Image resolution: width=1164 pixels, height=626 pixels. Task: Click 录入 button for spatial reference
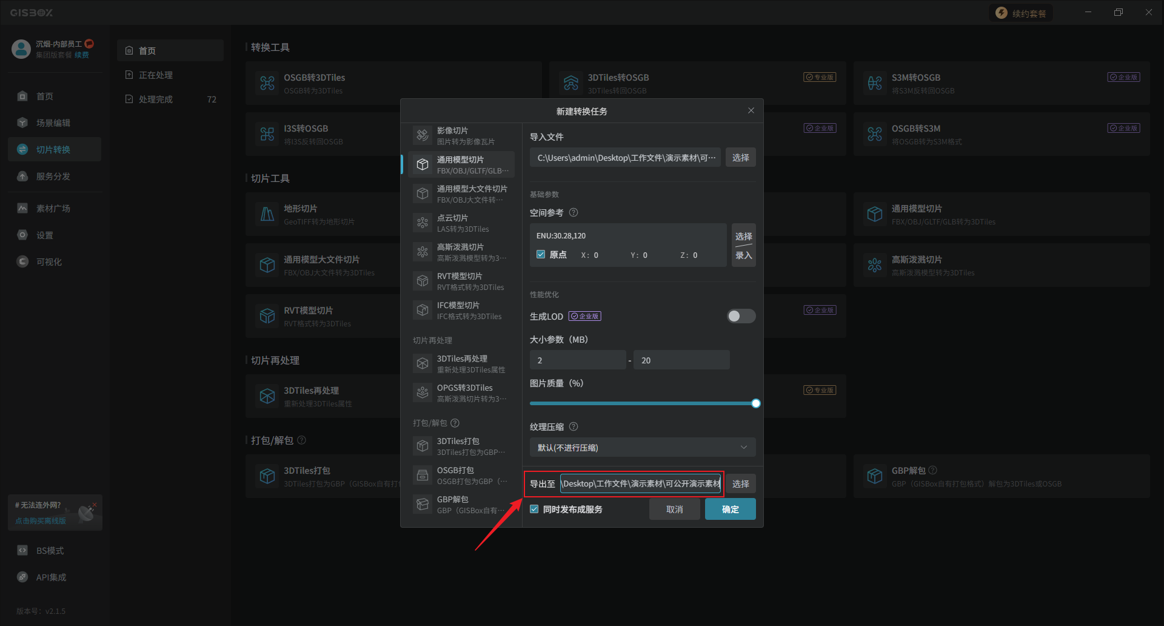point(743,255)
